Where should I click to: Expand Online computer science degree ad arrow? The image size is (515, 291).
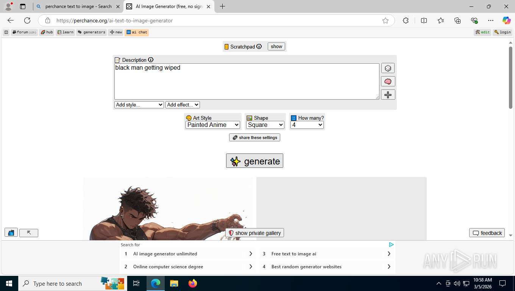[x=251, y=267]
